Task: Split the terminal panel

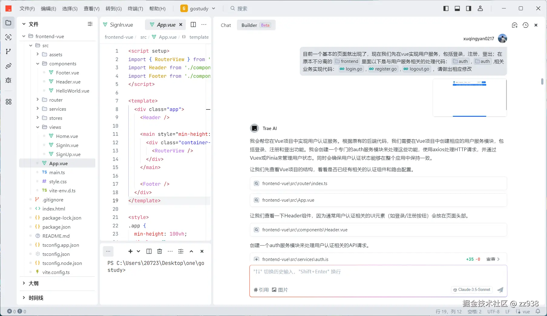Action: tap(149, 251)
